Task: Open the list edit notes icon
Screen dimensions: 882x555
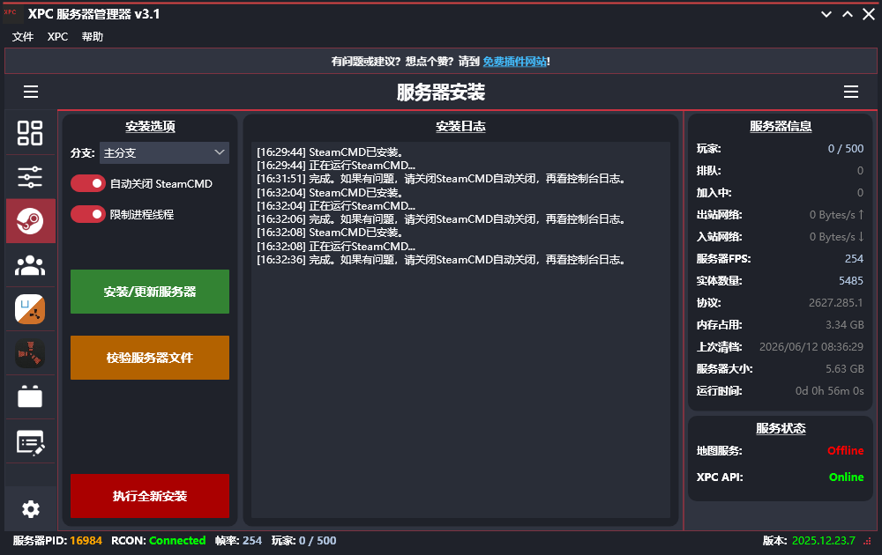Action: coord(30,442)
